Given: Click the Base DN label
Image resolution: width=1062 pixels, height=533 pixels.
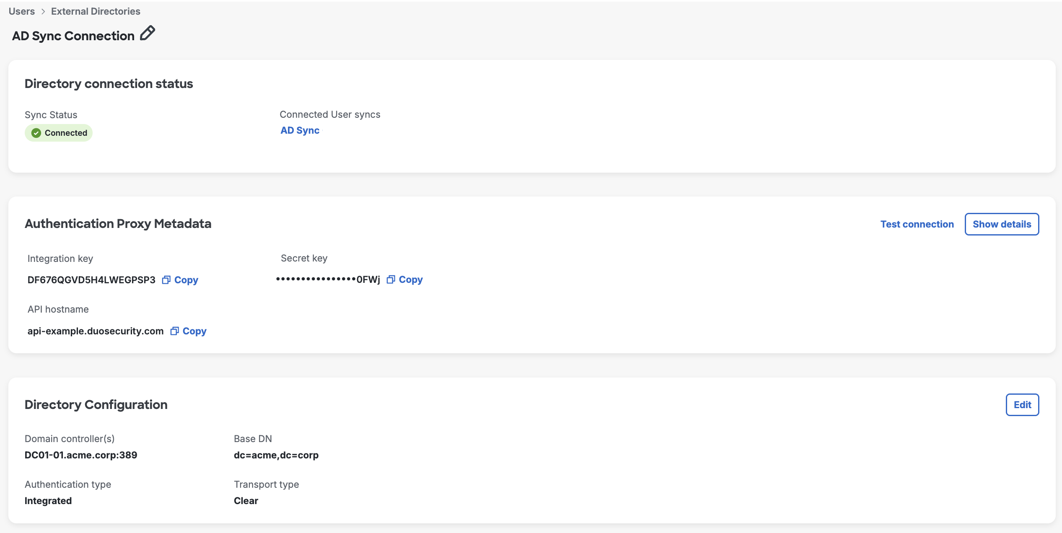Looking at the screenshot, I should [x=253, y=439].
